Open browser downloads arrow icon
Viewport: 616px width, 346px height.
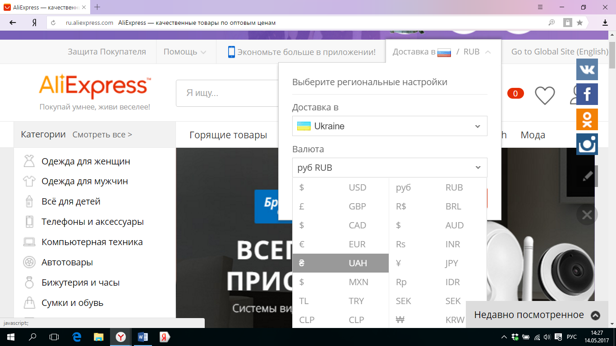(x=605, y=23)
